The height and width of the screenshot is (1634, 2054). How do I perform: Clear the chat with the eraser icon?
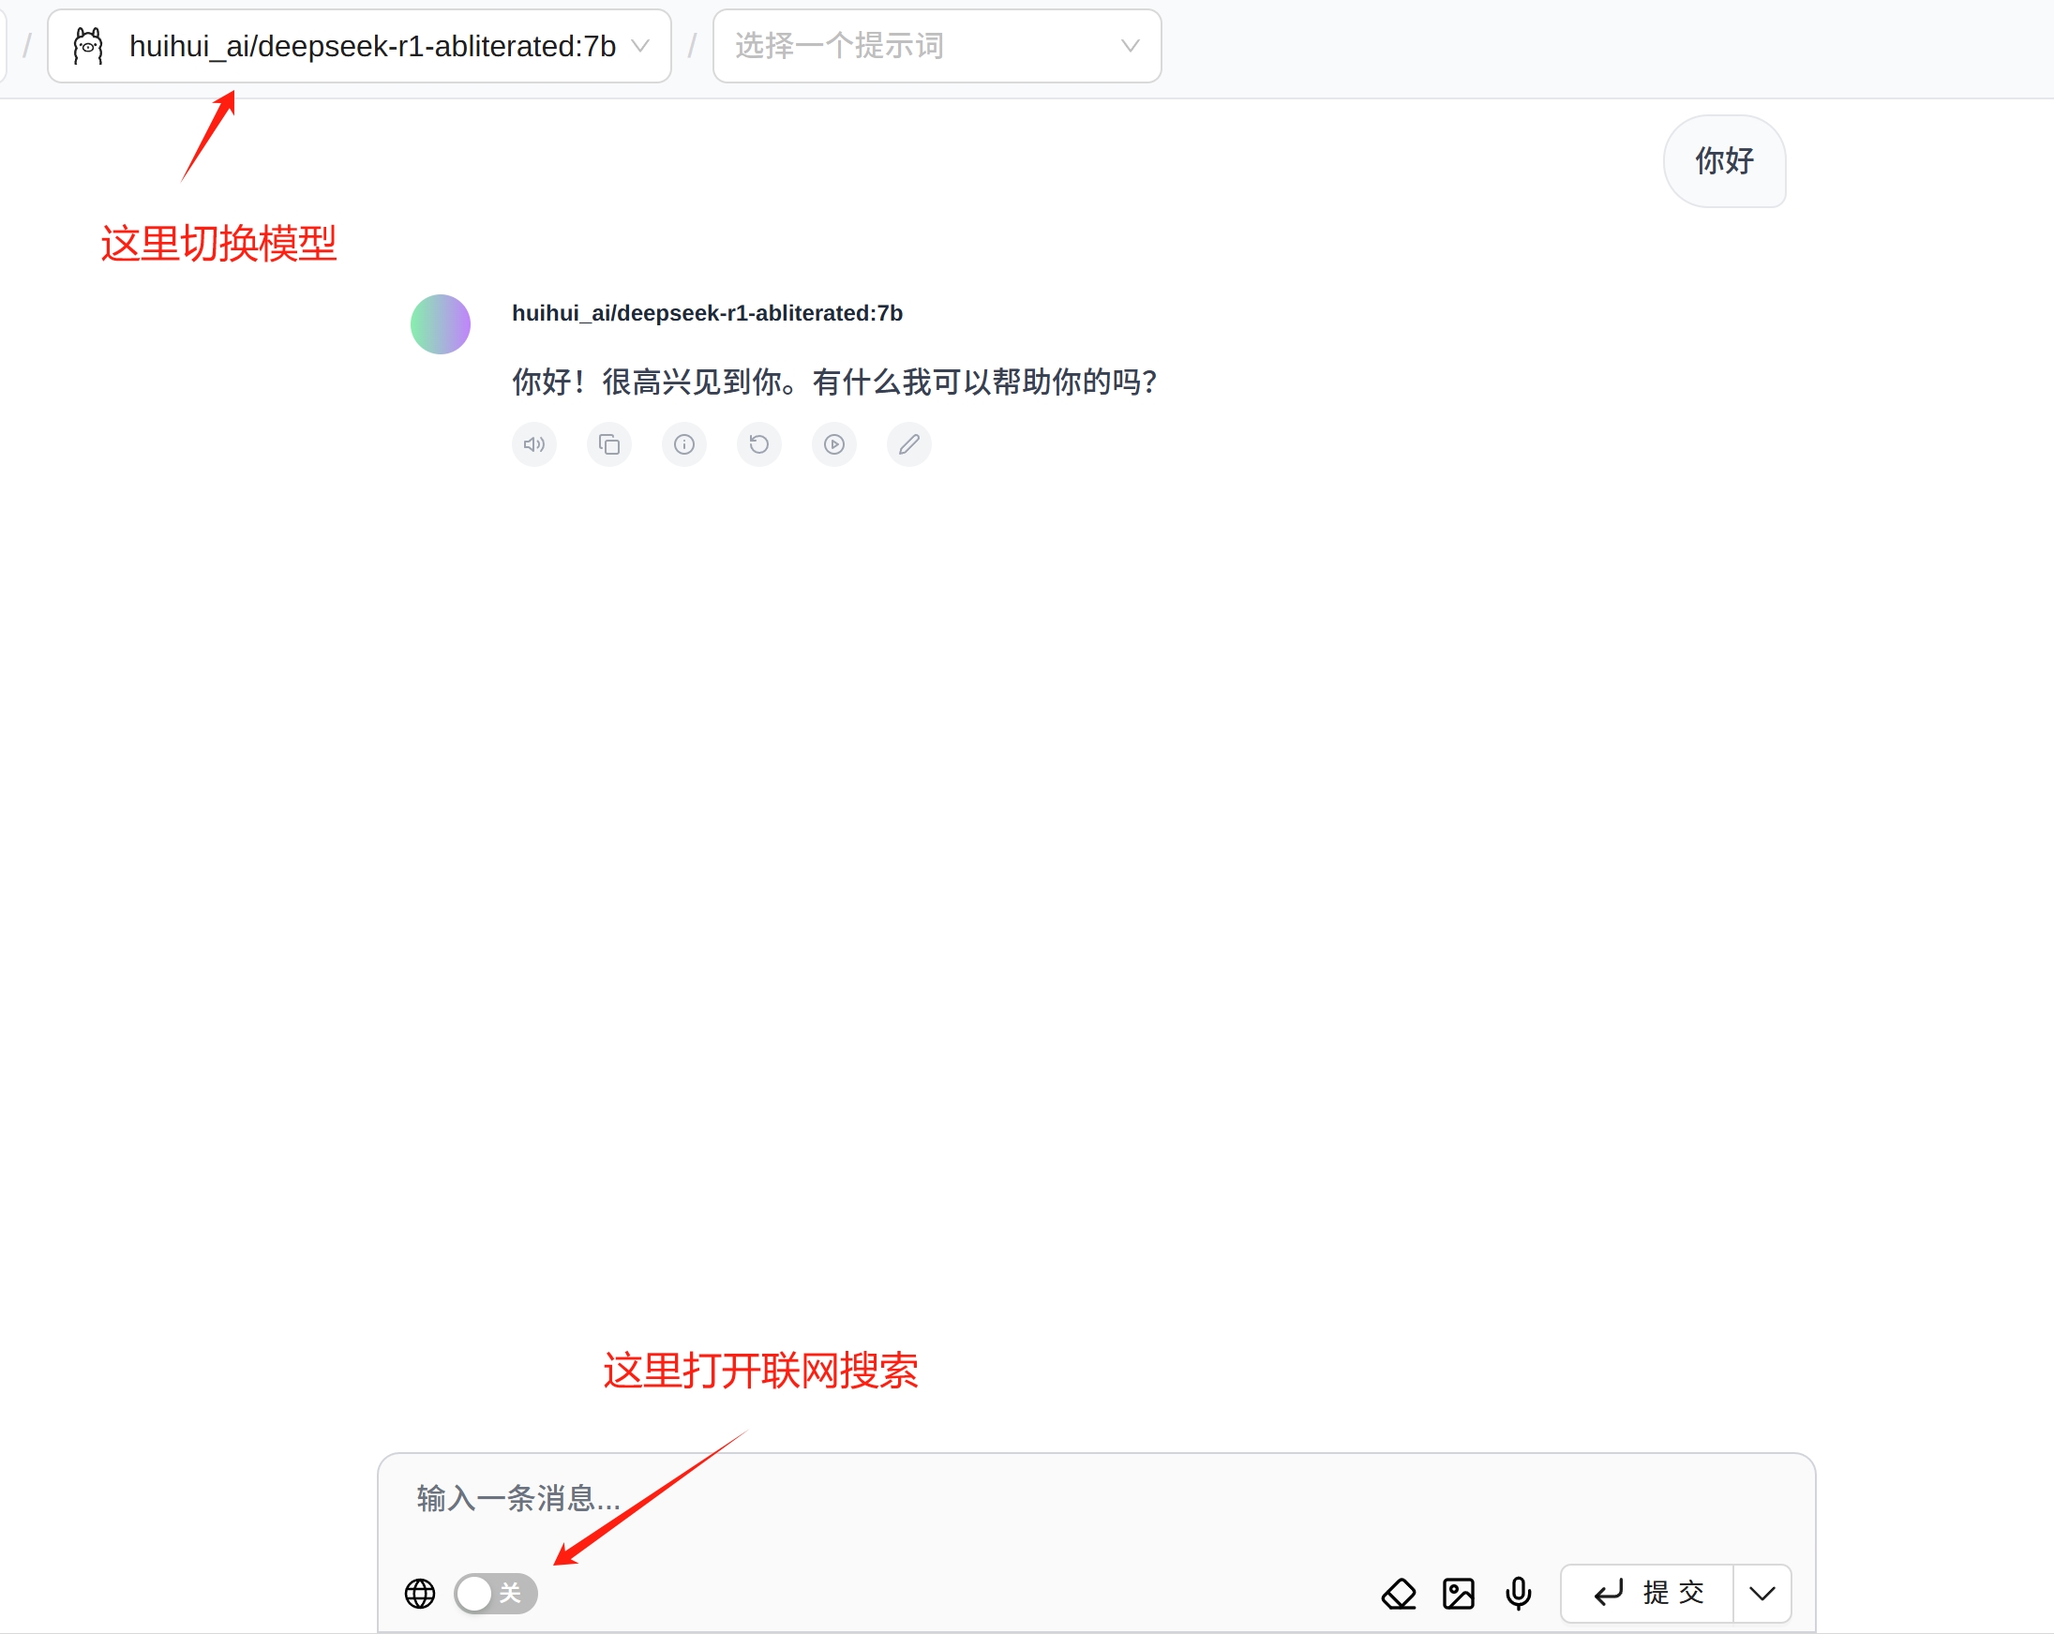click(1399, 1593)
